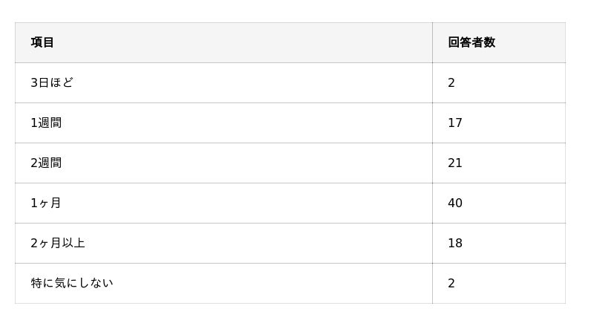Viewport: 594px width, 326px height.
Task: Click the column divider between the header cells
Action: click(432, 42)
